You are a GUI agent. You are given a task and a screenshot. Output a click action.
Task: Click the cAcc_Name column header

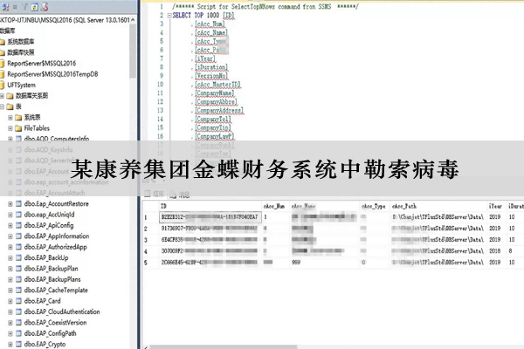[324, 206]
